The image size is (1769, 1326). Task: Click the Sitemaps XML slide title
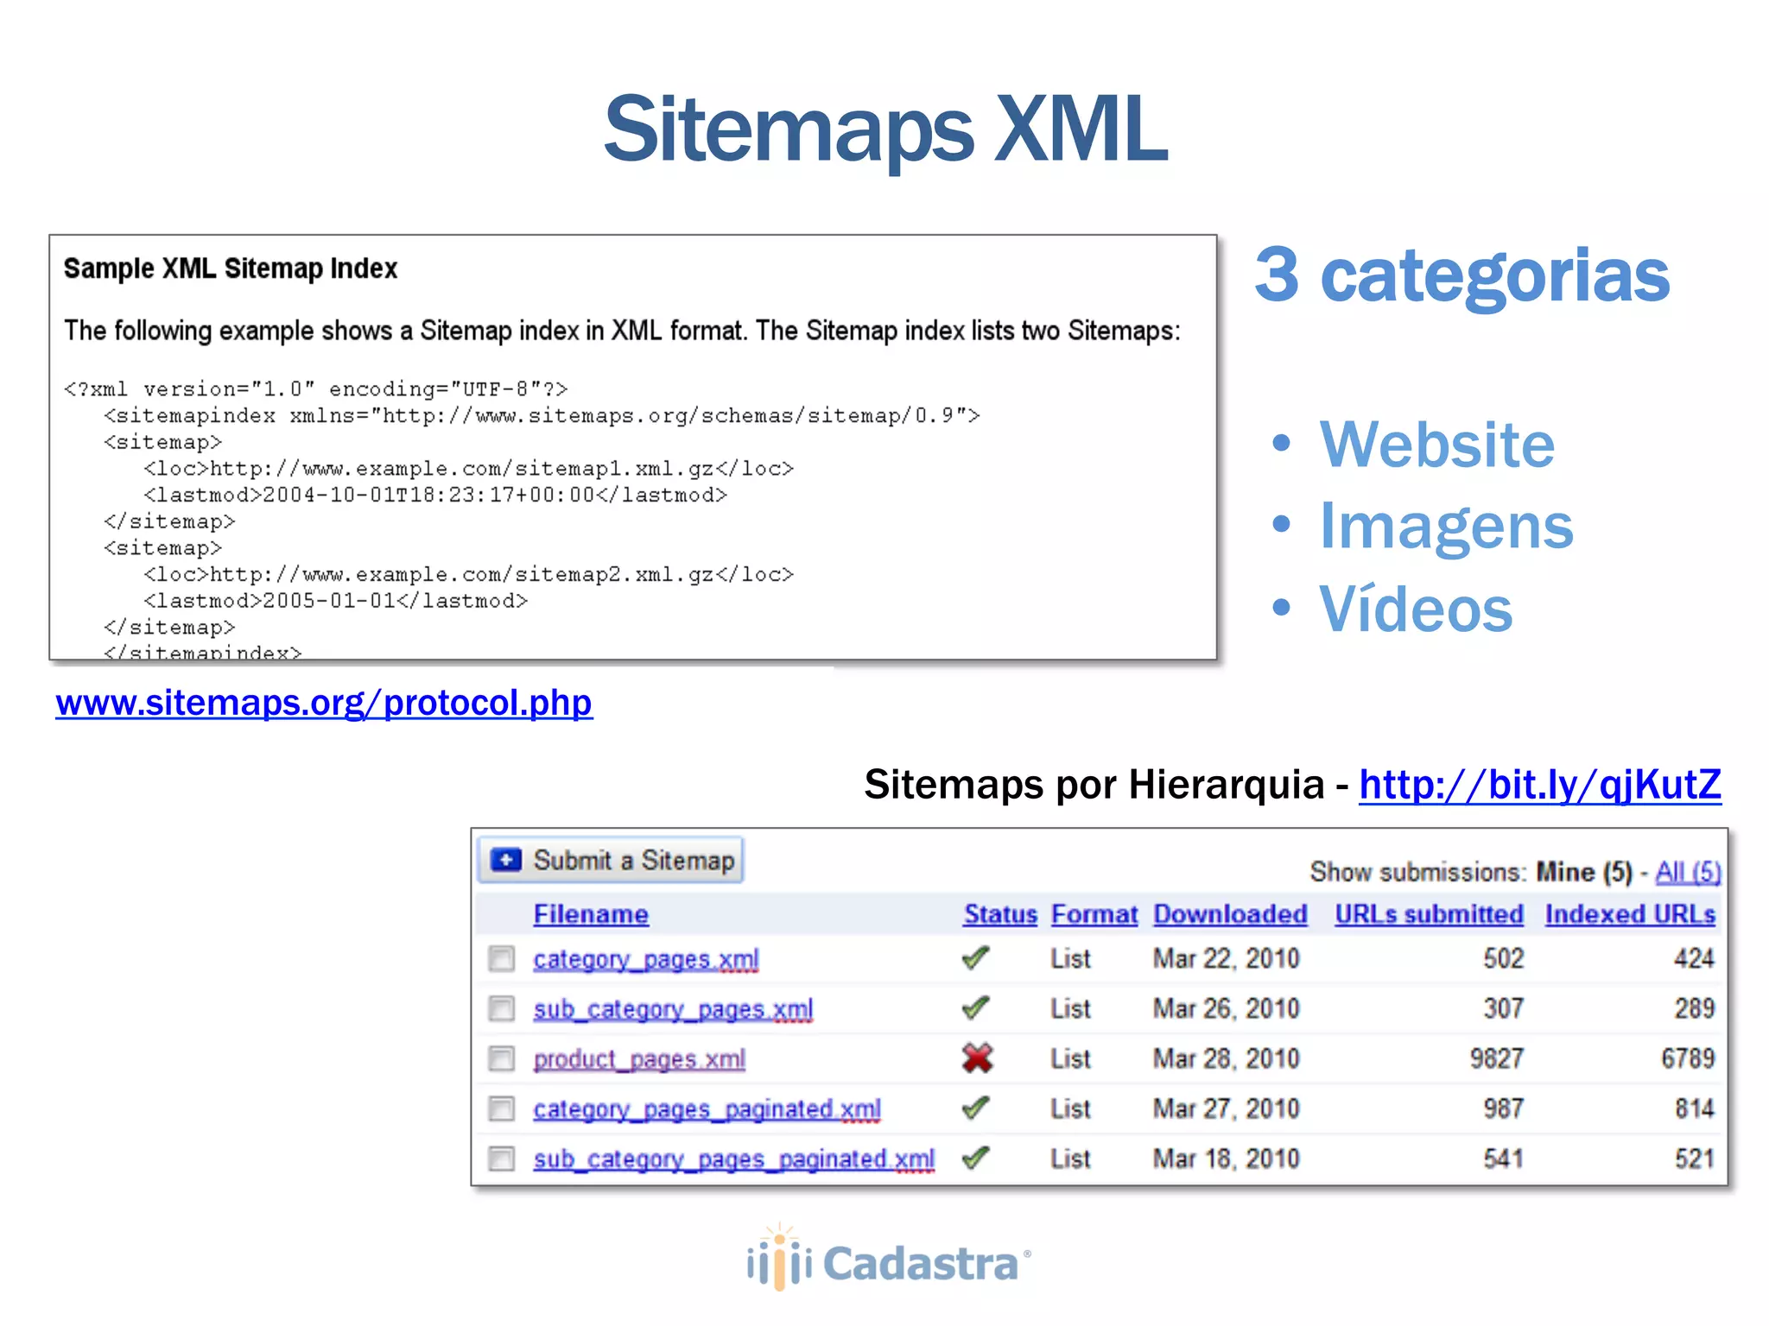tap(885, 129)
